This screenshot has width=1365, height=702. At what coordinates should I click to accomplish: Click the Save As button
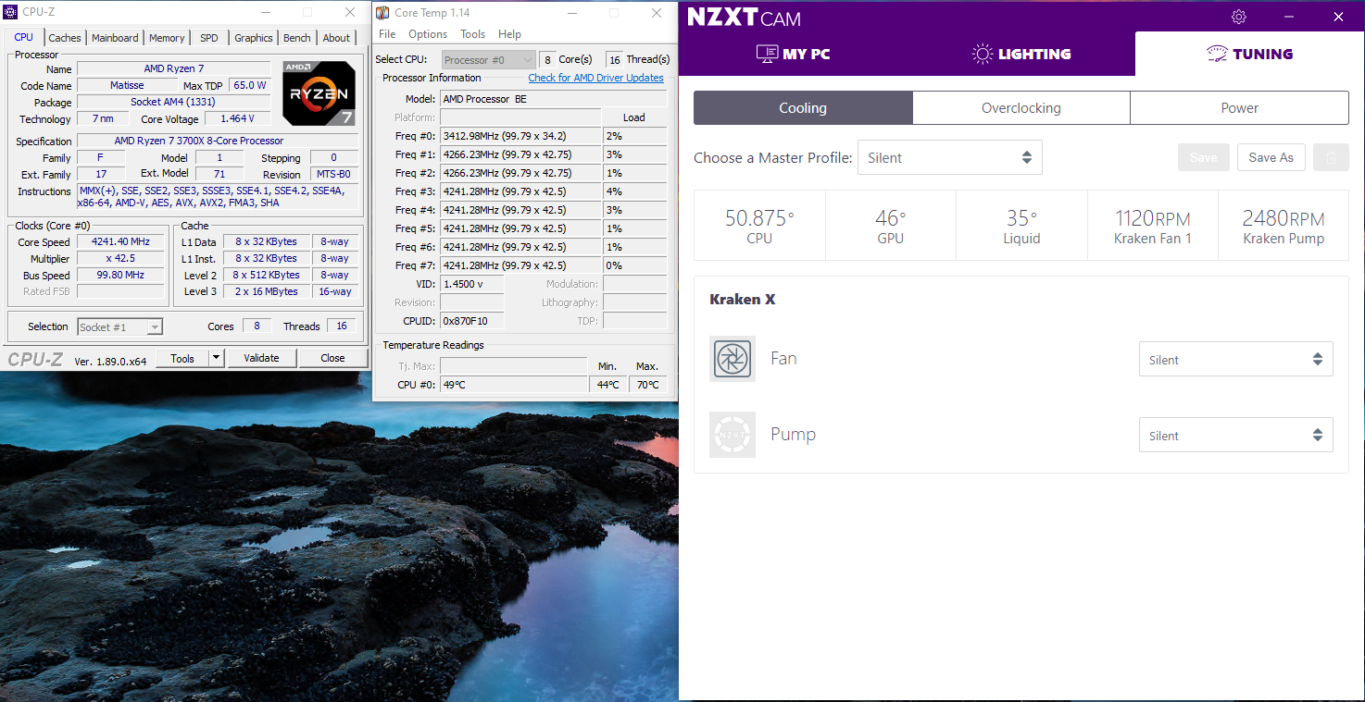pos(1271,157)
